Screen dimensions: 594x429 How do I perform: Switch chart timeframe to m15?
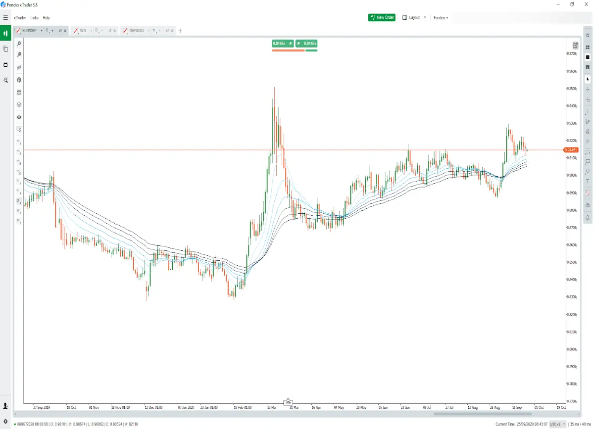(18, 162)
